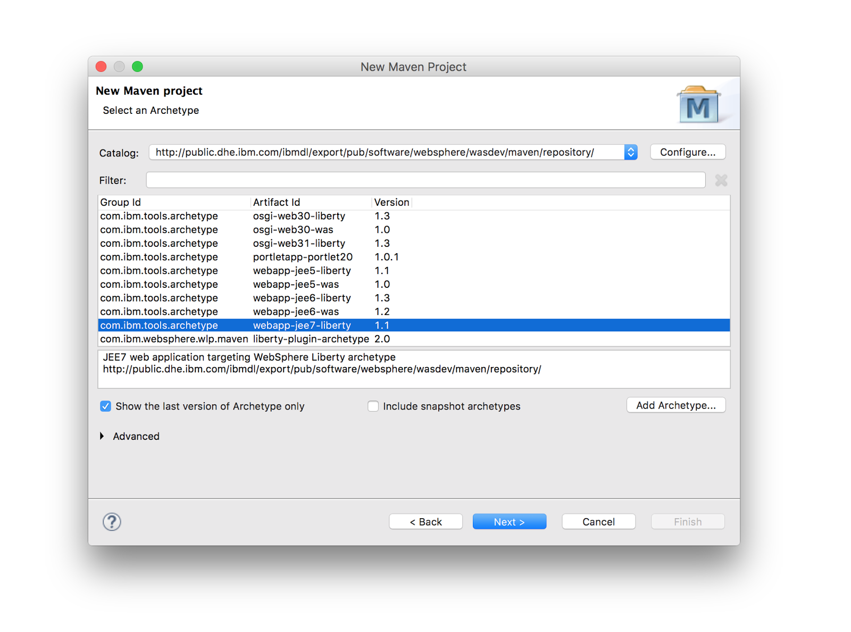The width and height of the screenshot is (851, 632).
Task: Sort by the Version column header
Action: (392, 202)
